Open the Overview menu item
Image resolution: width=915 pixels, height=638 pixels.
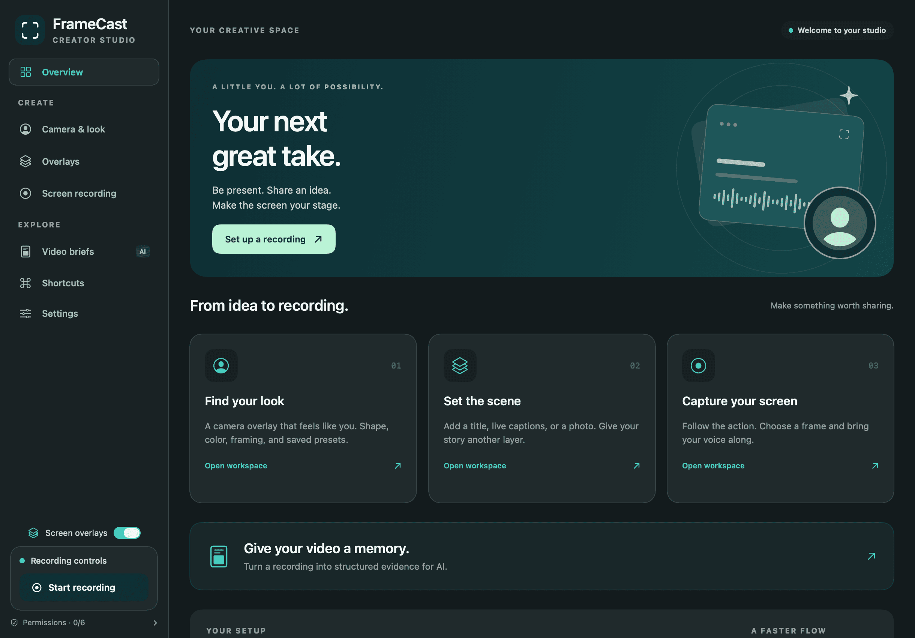coord(84,72)
